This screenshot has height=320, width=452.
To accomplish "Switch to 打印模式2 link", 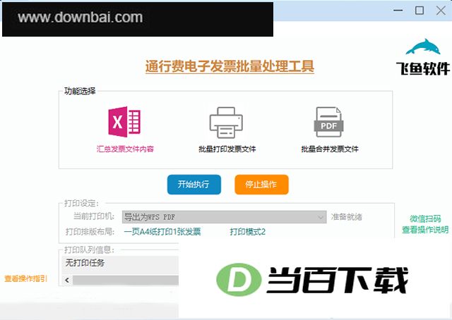I will tap(248, 232).
